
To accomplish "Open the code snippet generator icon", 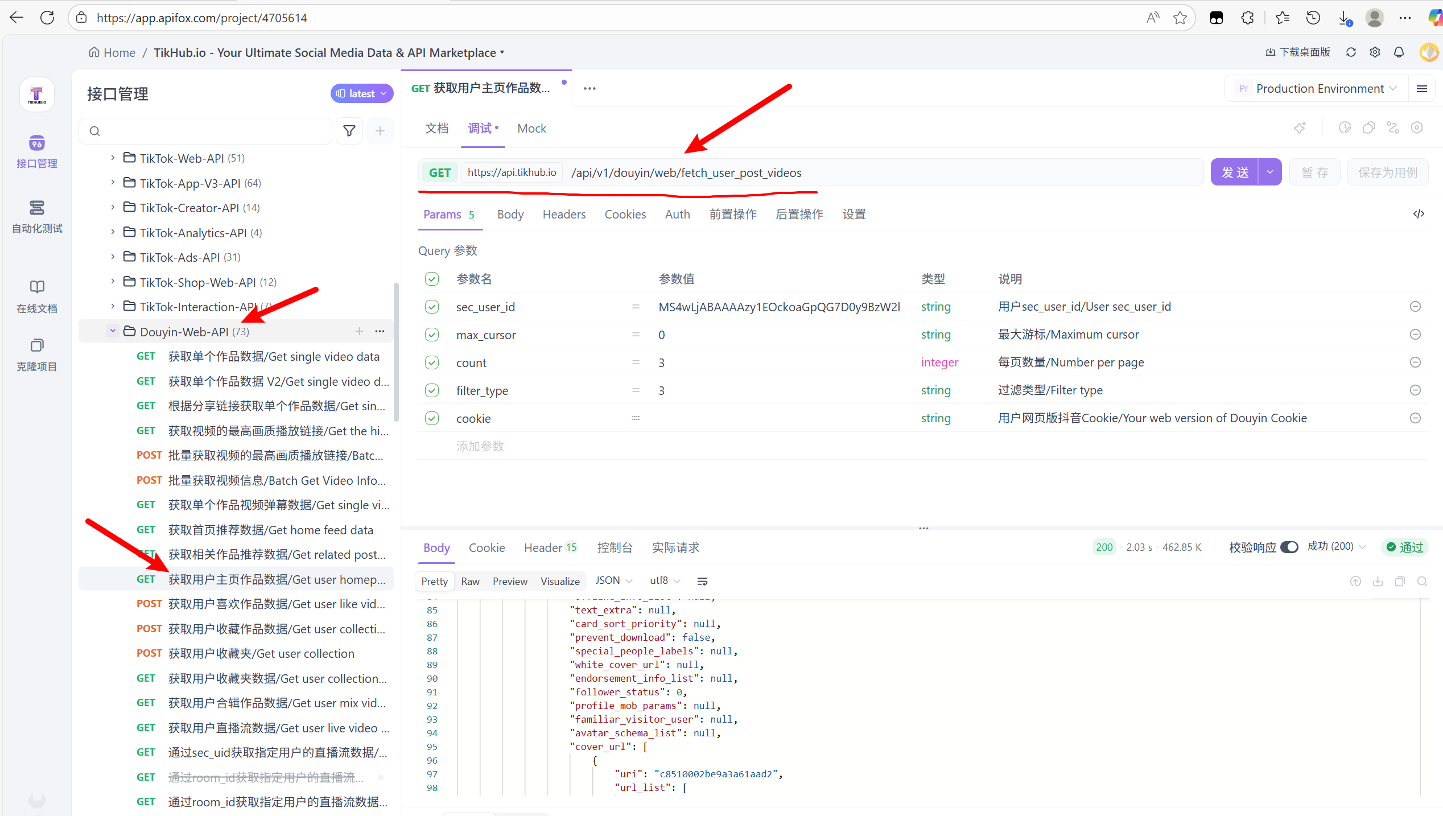I will [1419, 214].
